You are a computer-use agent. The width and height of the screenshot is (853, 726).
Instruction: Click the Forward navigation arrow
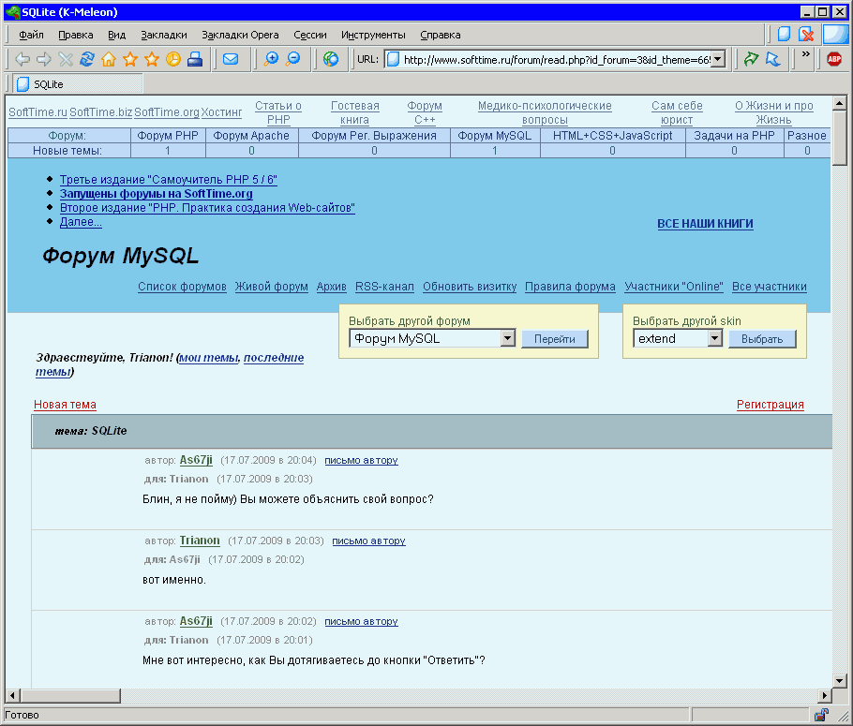pyautogui.click(x=44, y=59)
